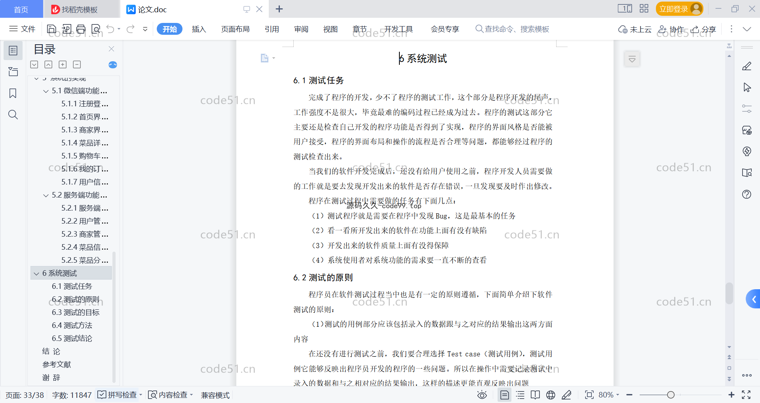The width and height of the screenshot is (760, 403).
Task: Switch to the 引用 ribbon tab
Action: click(272, 29)
